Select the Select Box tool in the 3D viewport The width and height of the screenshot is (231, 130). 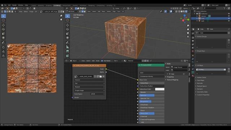[67, 16]
